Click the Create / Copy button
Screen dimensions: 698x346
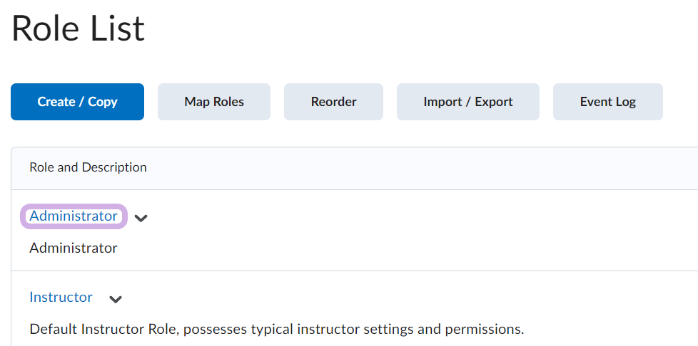(x=77, y=102)
